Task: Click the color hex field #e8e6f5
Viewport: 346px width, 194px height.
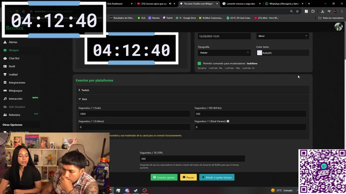Action: pyautogui.click(x=285, y=53)
